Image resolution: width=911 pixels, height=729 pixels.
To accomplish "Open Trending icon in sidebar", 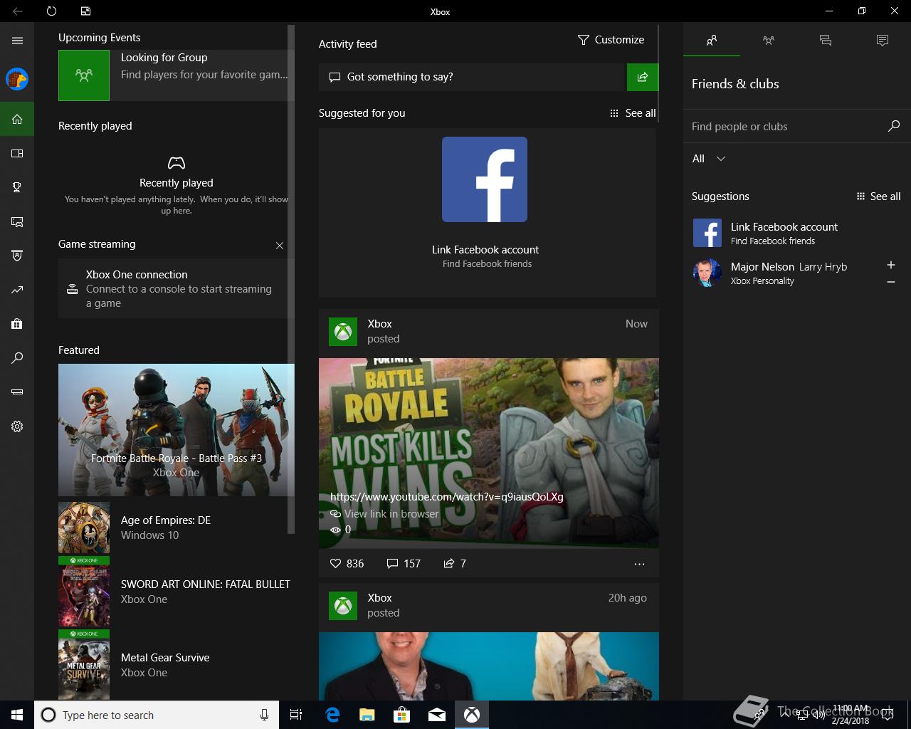I will pos(17,290).
